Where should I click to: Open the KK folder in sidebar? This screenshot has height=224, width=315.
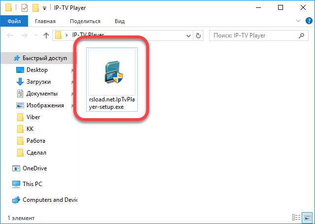point(30,129)
